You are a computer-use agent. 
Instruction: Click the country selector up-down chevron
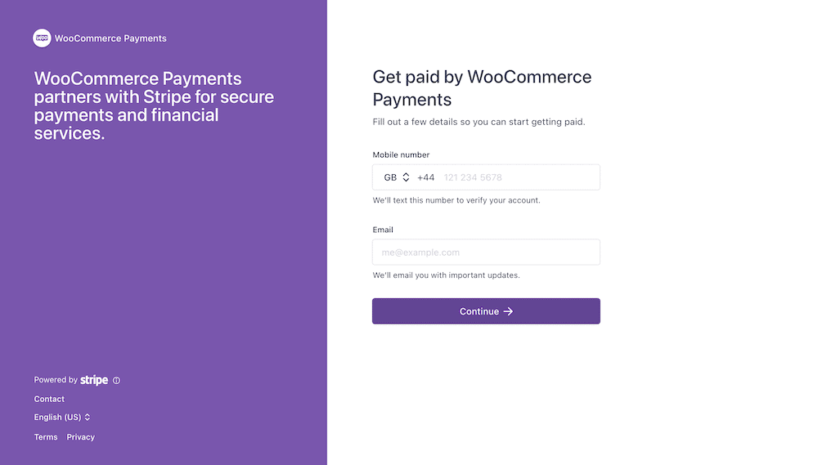pos(406,177)
